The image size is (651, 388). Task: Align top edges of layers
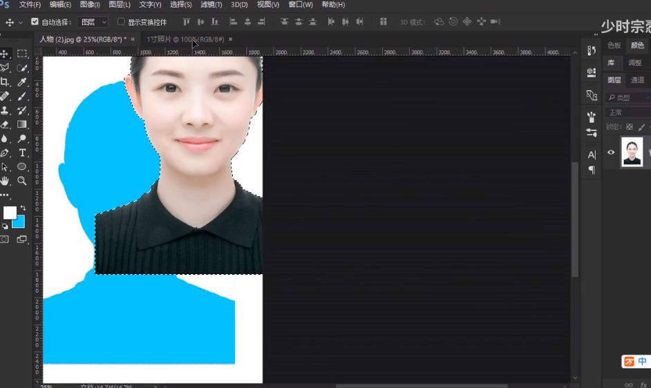[187, 21]
